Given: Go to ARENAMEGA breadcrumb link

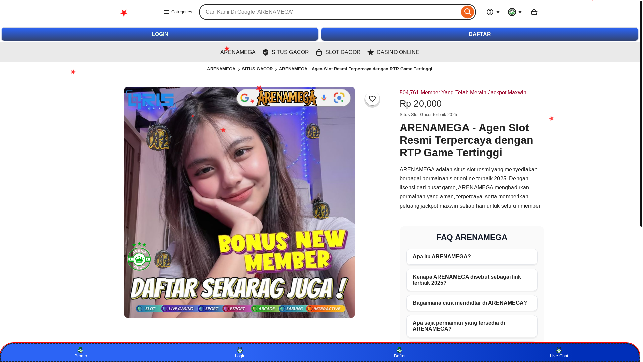Looking at the screenshot, I should click(x=221, y=69).
